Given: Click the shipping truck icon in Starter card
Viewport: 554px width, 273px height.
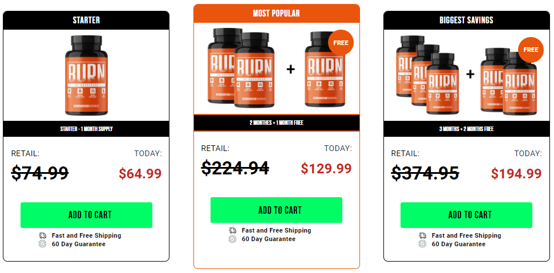Looking at the screenshot, I should click(x=42, y=235).
